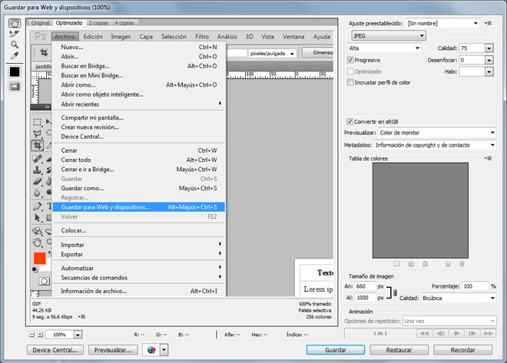Open the optimize menu icon beside preset
Image resolution: width=507 pixels, height=363 pixels.
point(489,23)
